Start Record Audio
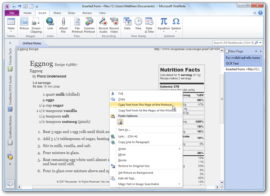This screenshot has width=270, height=196. pos(103,25)
